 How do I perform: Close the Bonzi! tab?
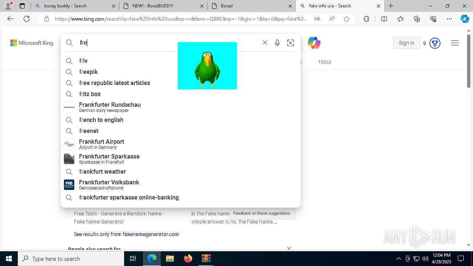coord(290,6)
